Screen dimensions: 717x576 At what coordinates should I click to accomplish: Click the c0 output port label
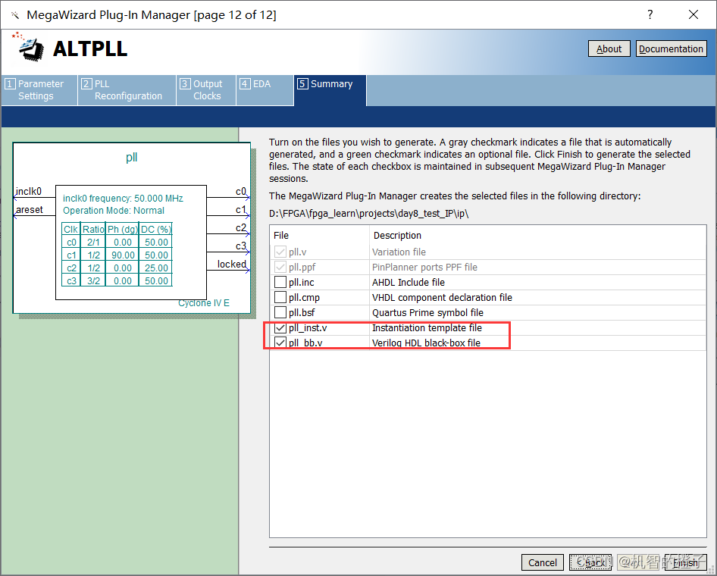(240, 191)
